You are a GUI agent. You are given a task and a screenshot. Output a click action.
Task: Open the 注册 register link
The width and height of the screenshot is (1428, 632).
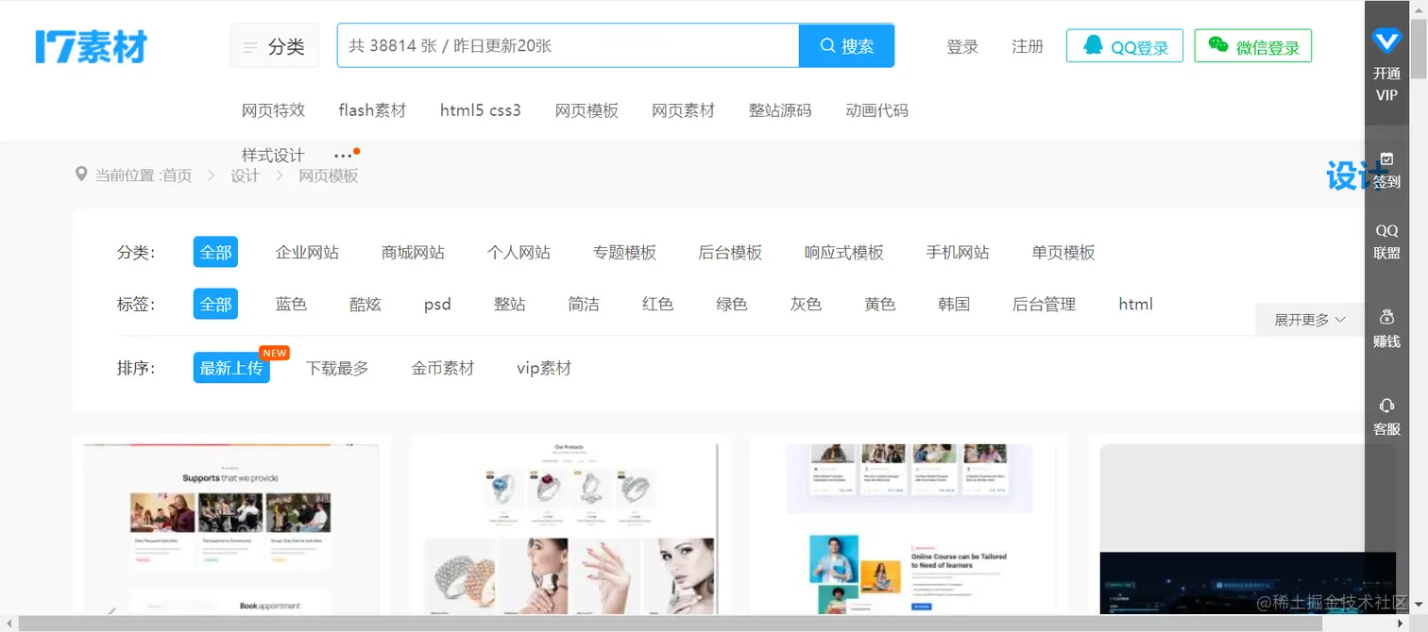(x=1028, y=46)
